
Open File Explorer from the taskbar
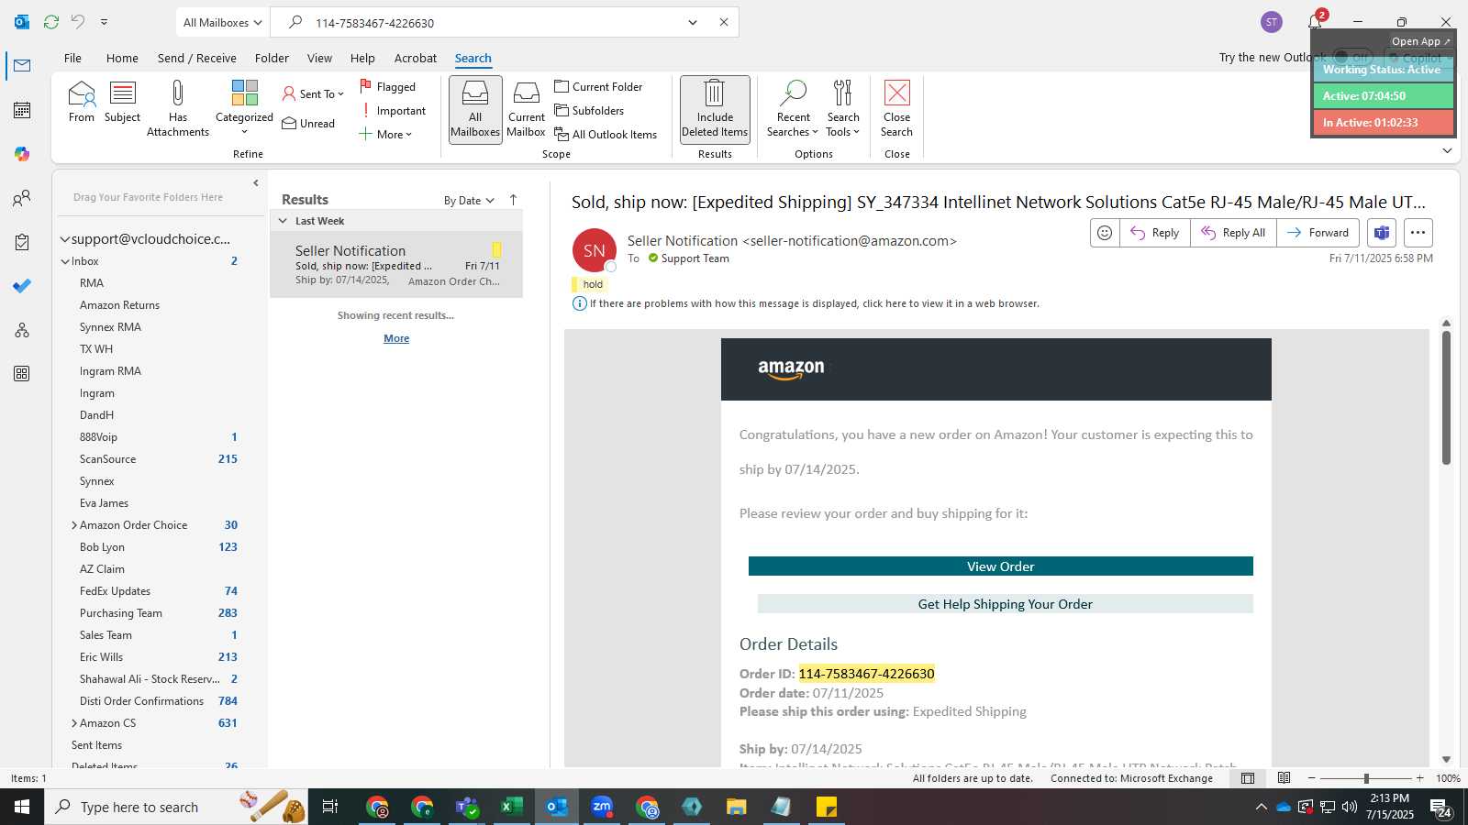737,807
